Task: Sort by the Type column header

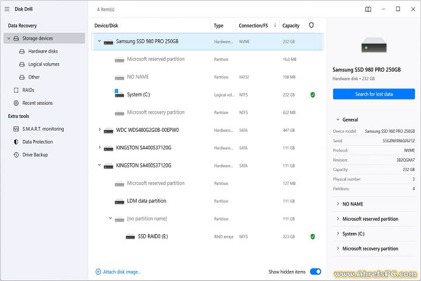Action: [219, 26]
